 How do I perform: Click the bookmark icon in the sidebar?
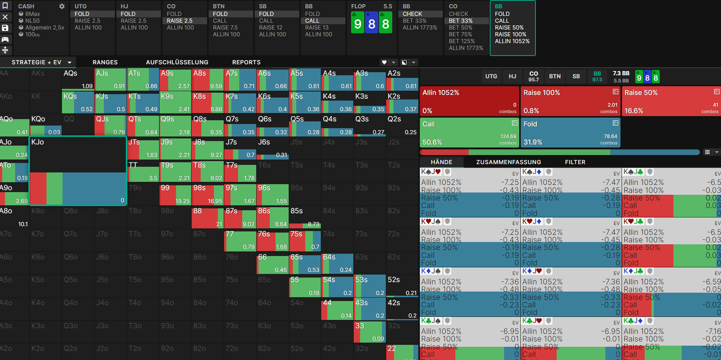click(5, 6)
